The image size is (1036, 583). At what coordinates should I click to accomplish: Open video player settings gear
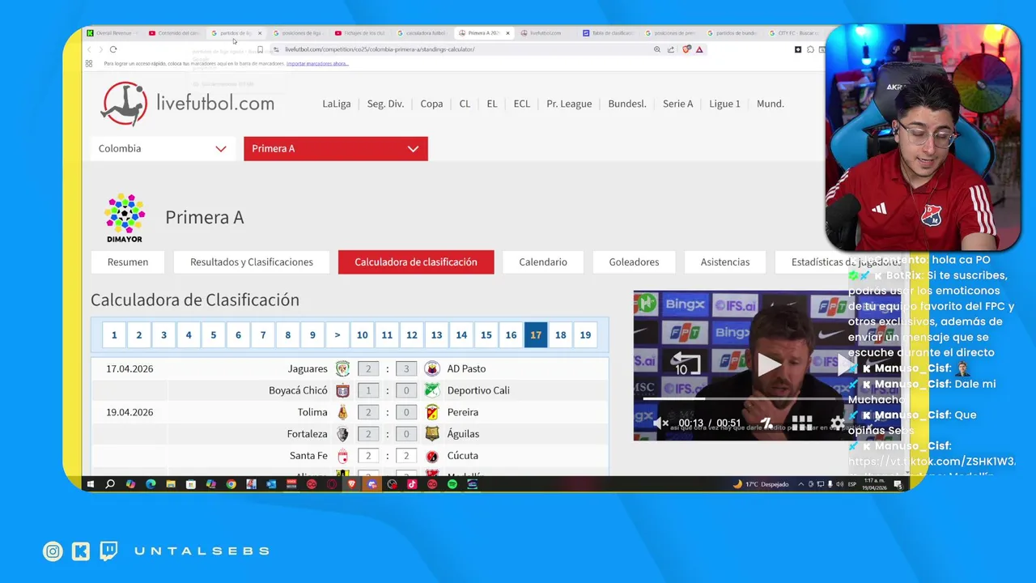pos(838,423)
